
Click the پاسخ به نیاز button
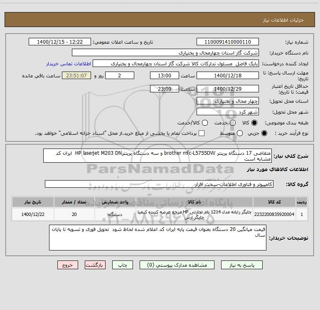point(242,265)
